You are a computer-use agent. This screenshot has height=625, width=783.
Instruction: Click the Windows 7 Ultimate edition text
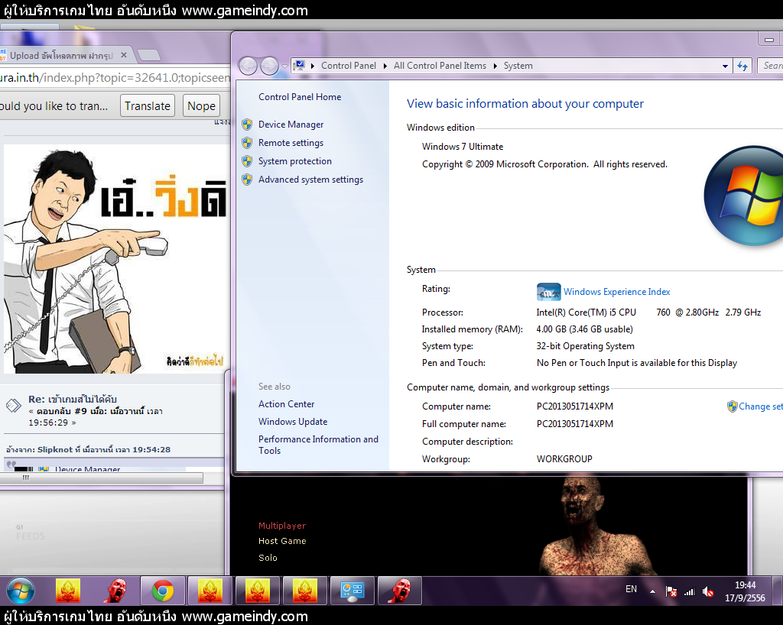tap(463, 147)
